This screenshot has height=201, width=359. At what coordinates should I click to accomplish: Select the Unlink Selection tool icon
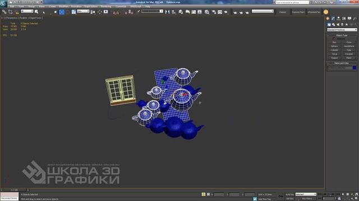[x=10, y=12]
